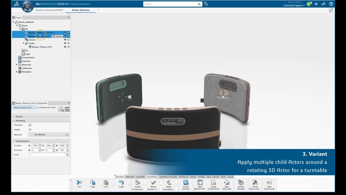This screenshot has width=346, height=195.
Task: Click the Explore button on tree item
Action: 58,36
